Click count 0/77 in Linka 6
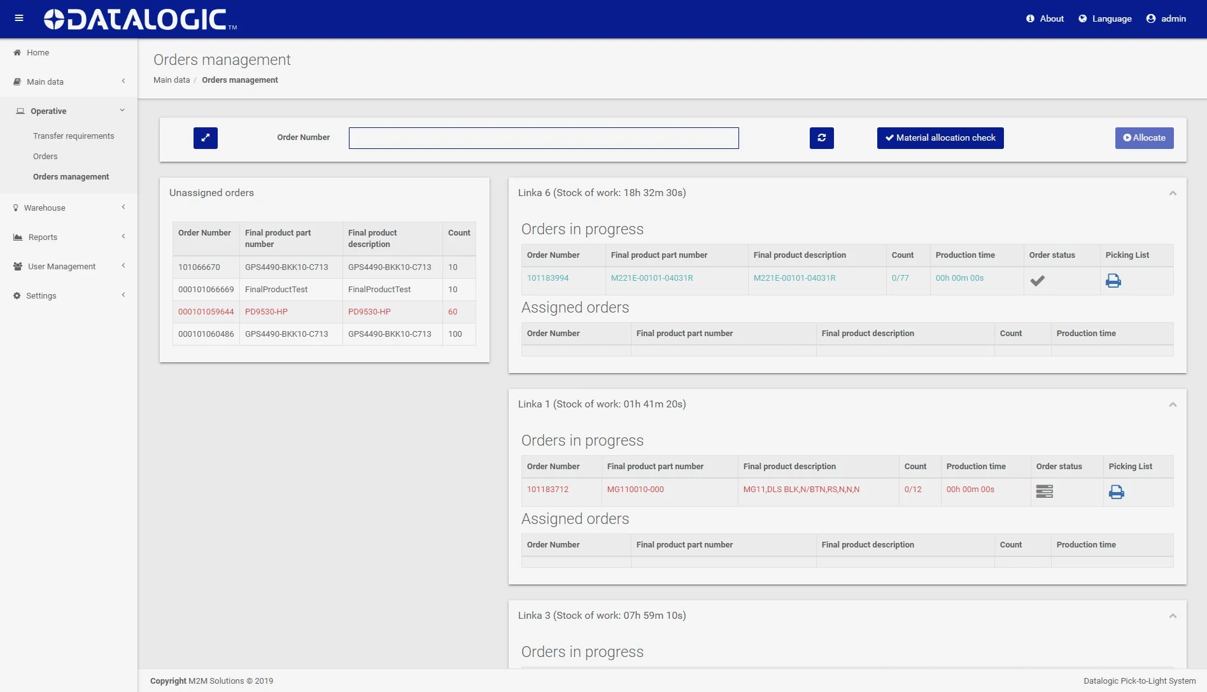Viewport: 1207px width, 692px height. click(900, 278)
